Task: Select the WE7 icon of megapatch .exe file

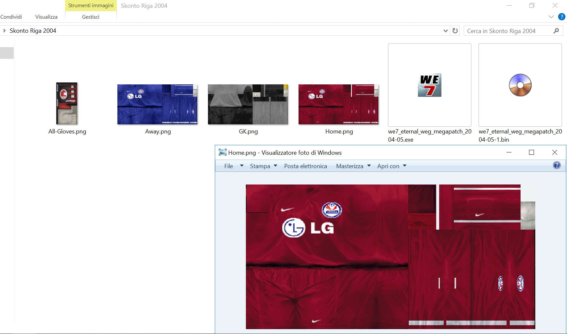Action: [x=429, y=85]
